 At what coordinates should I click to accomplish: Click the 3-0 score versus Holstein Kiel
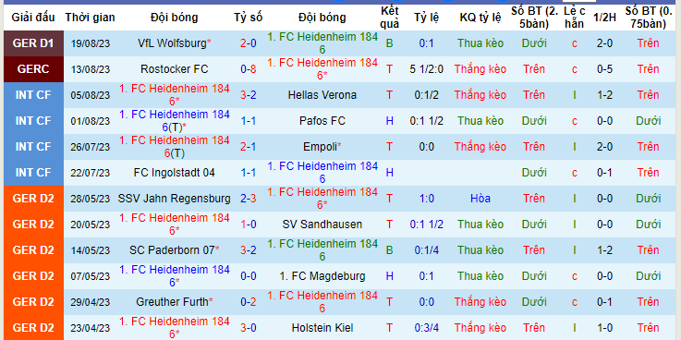tap(249, 328)
